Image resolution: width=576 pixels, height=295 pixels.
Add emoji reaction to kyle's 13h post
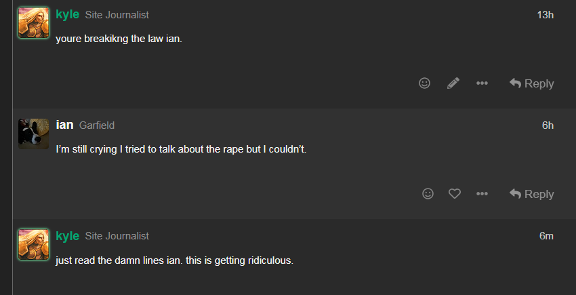tap(424, 83)
